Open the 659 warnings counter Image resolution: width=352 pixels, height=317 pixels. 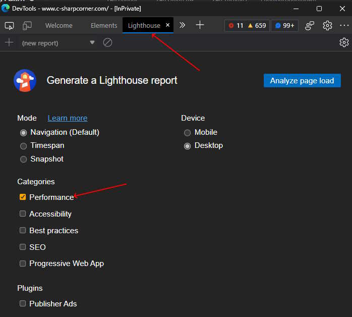tap(257, 26)
